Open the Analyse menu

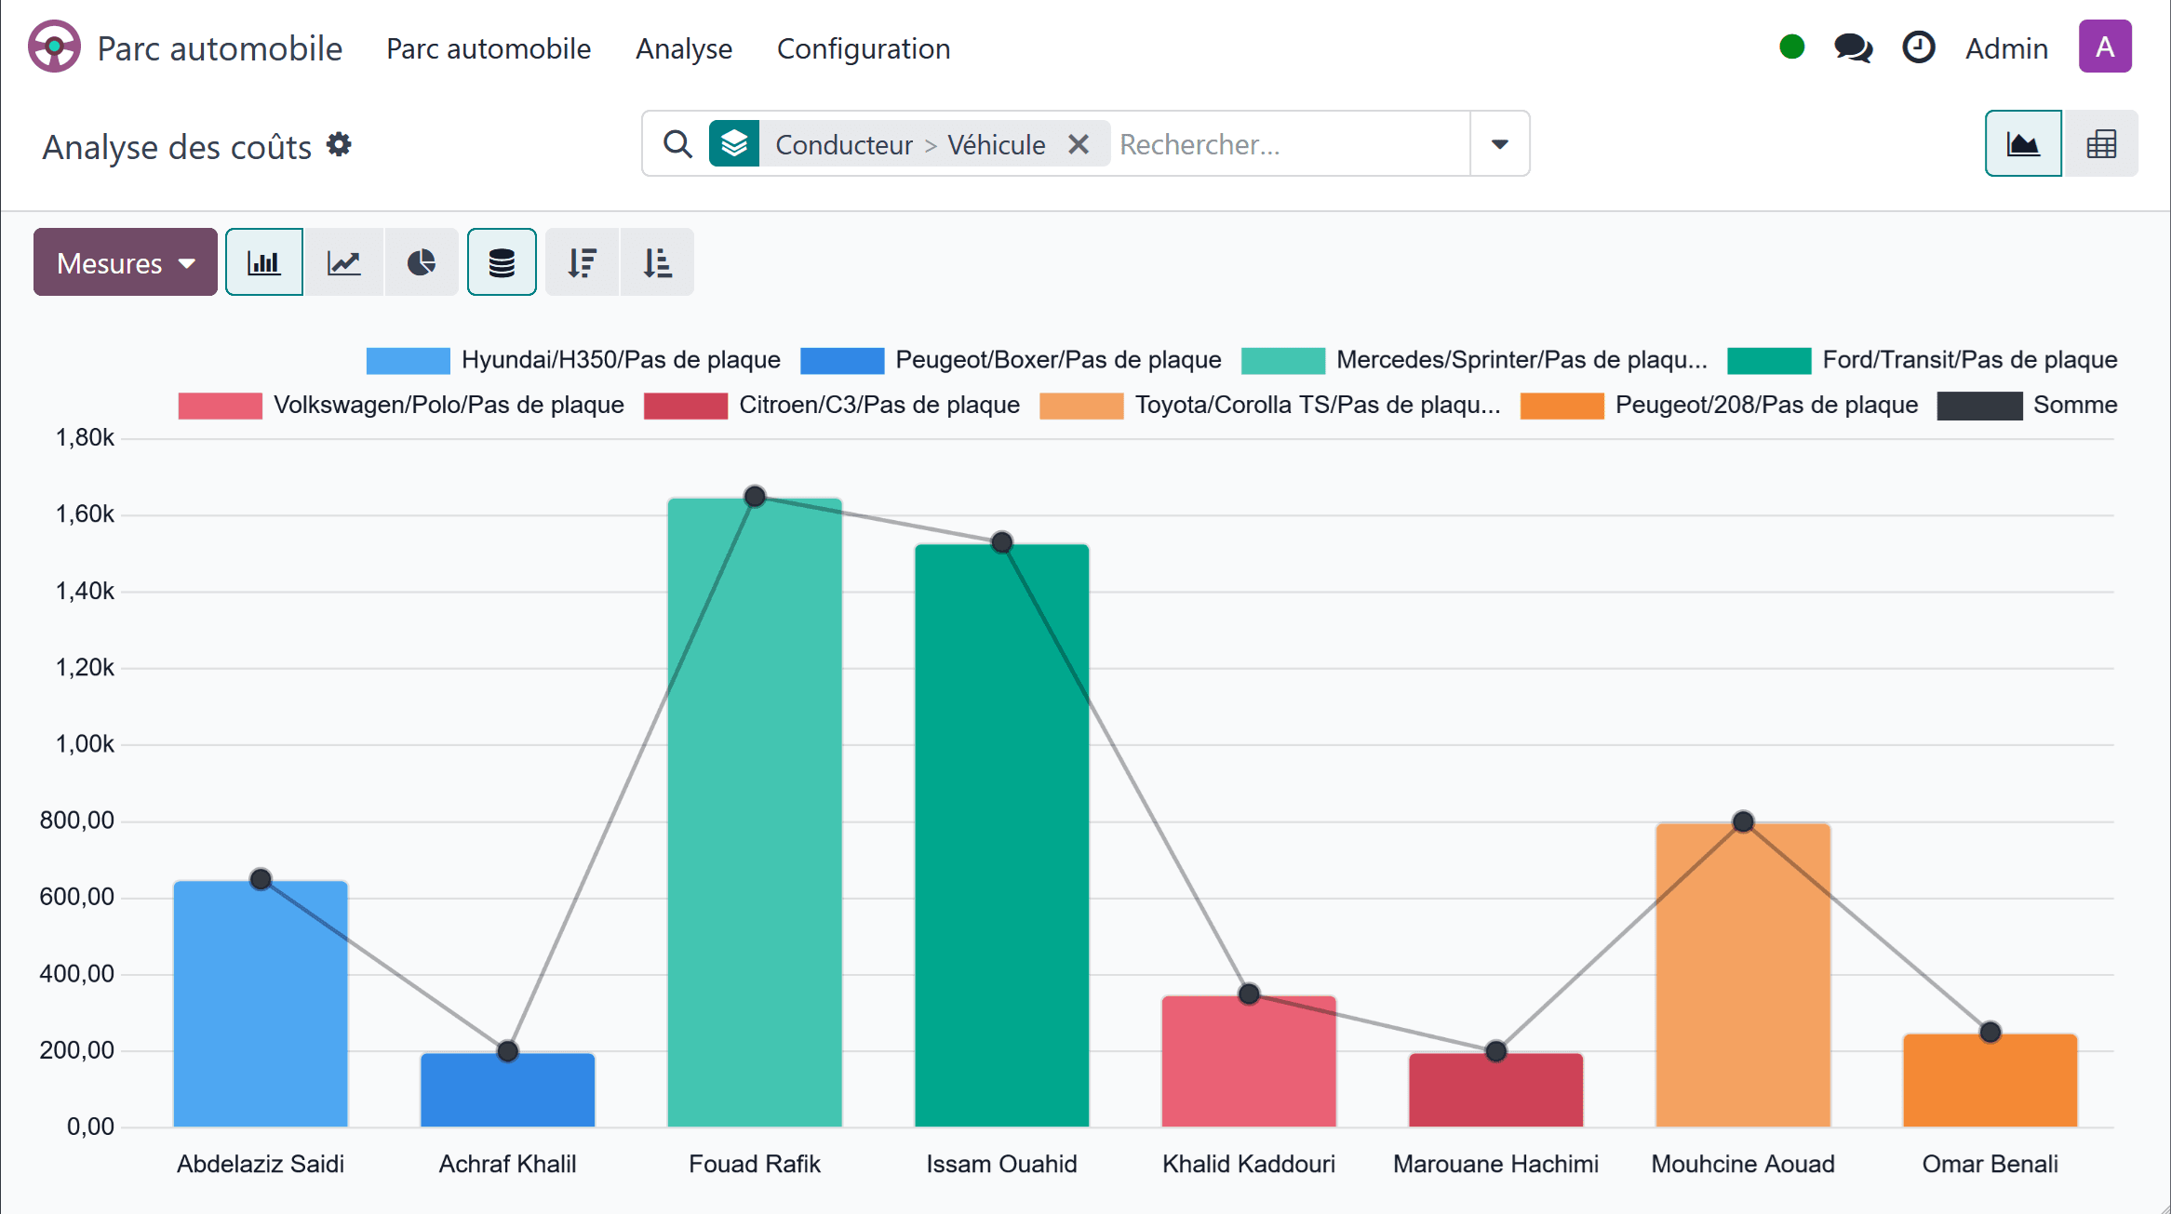tap(684, 48)
